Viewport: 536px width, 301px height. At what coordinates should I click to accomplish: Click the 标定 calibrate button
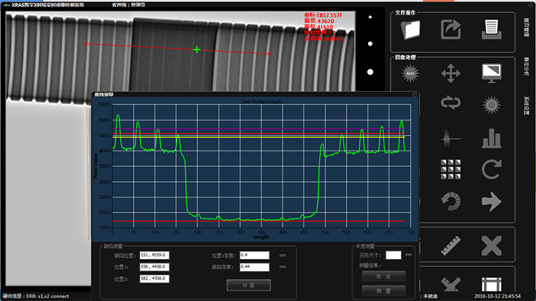click(384, 277)
